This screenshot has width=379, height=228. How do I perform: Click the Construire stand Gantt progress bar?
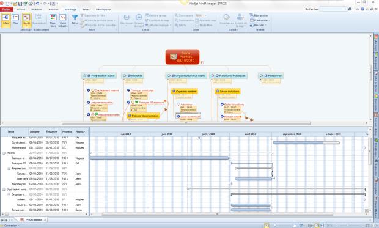(x=306, y=142)
